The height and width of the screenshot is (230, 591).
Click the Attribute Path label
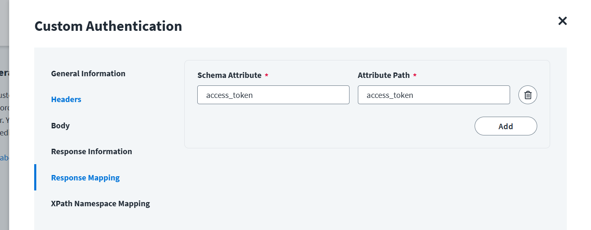pyautogui.click(x=383, y=75)
